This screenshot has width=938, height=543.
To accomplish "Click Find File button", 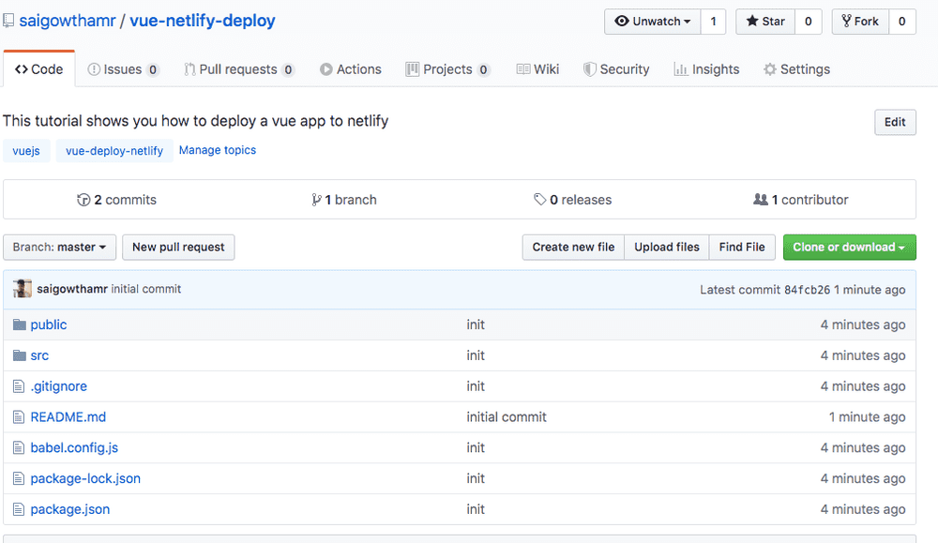I will coord(742,247).
